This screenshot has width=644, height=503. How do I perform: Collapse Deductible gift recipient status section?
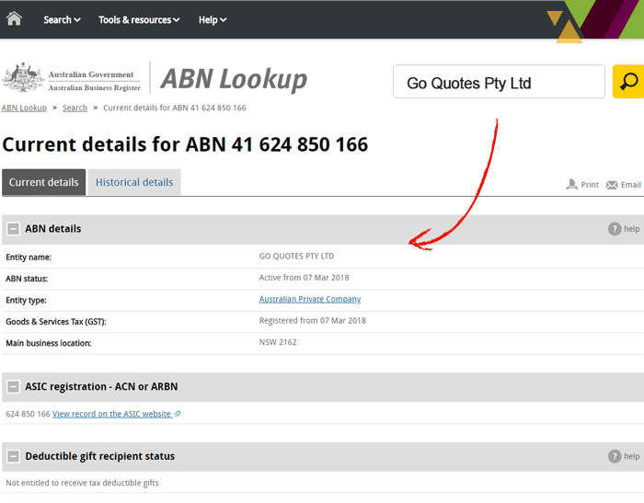click(13, 456)
